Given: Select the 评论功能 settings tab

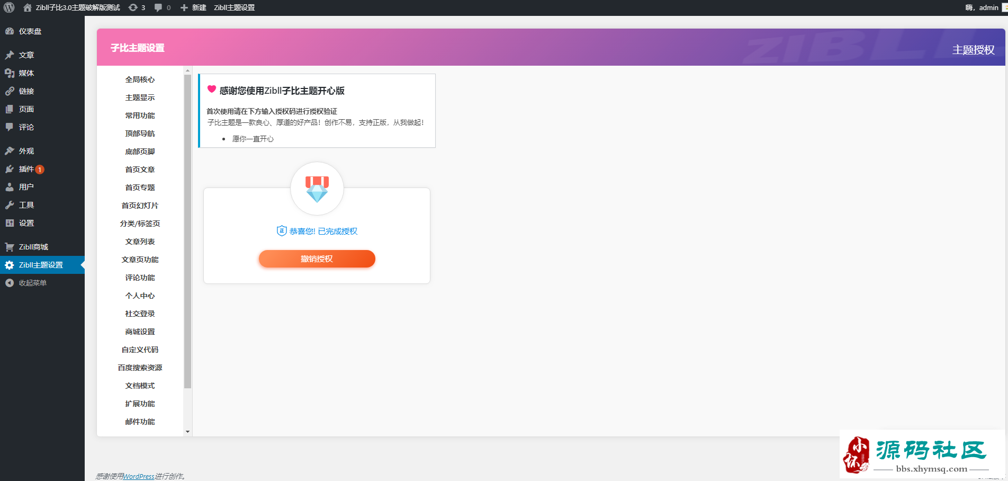Looking at the screenshot, I should [x=140, y=278].
